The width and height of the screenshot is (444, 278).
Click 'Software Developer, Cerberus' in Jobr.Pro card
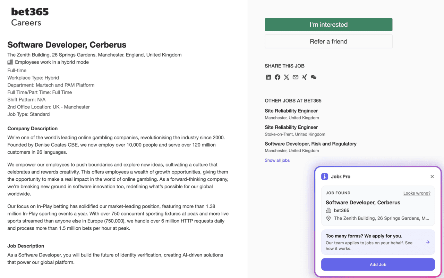(x=363, y=203)
